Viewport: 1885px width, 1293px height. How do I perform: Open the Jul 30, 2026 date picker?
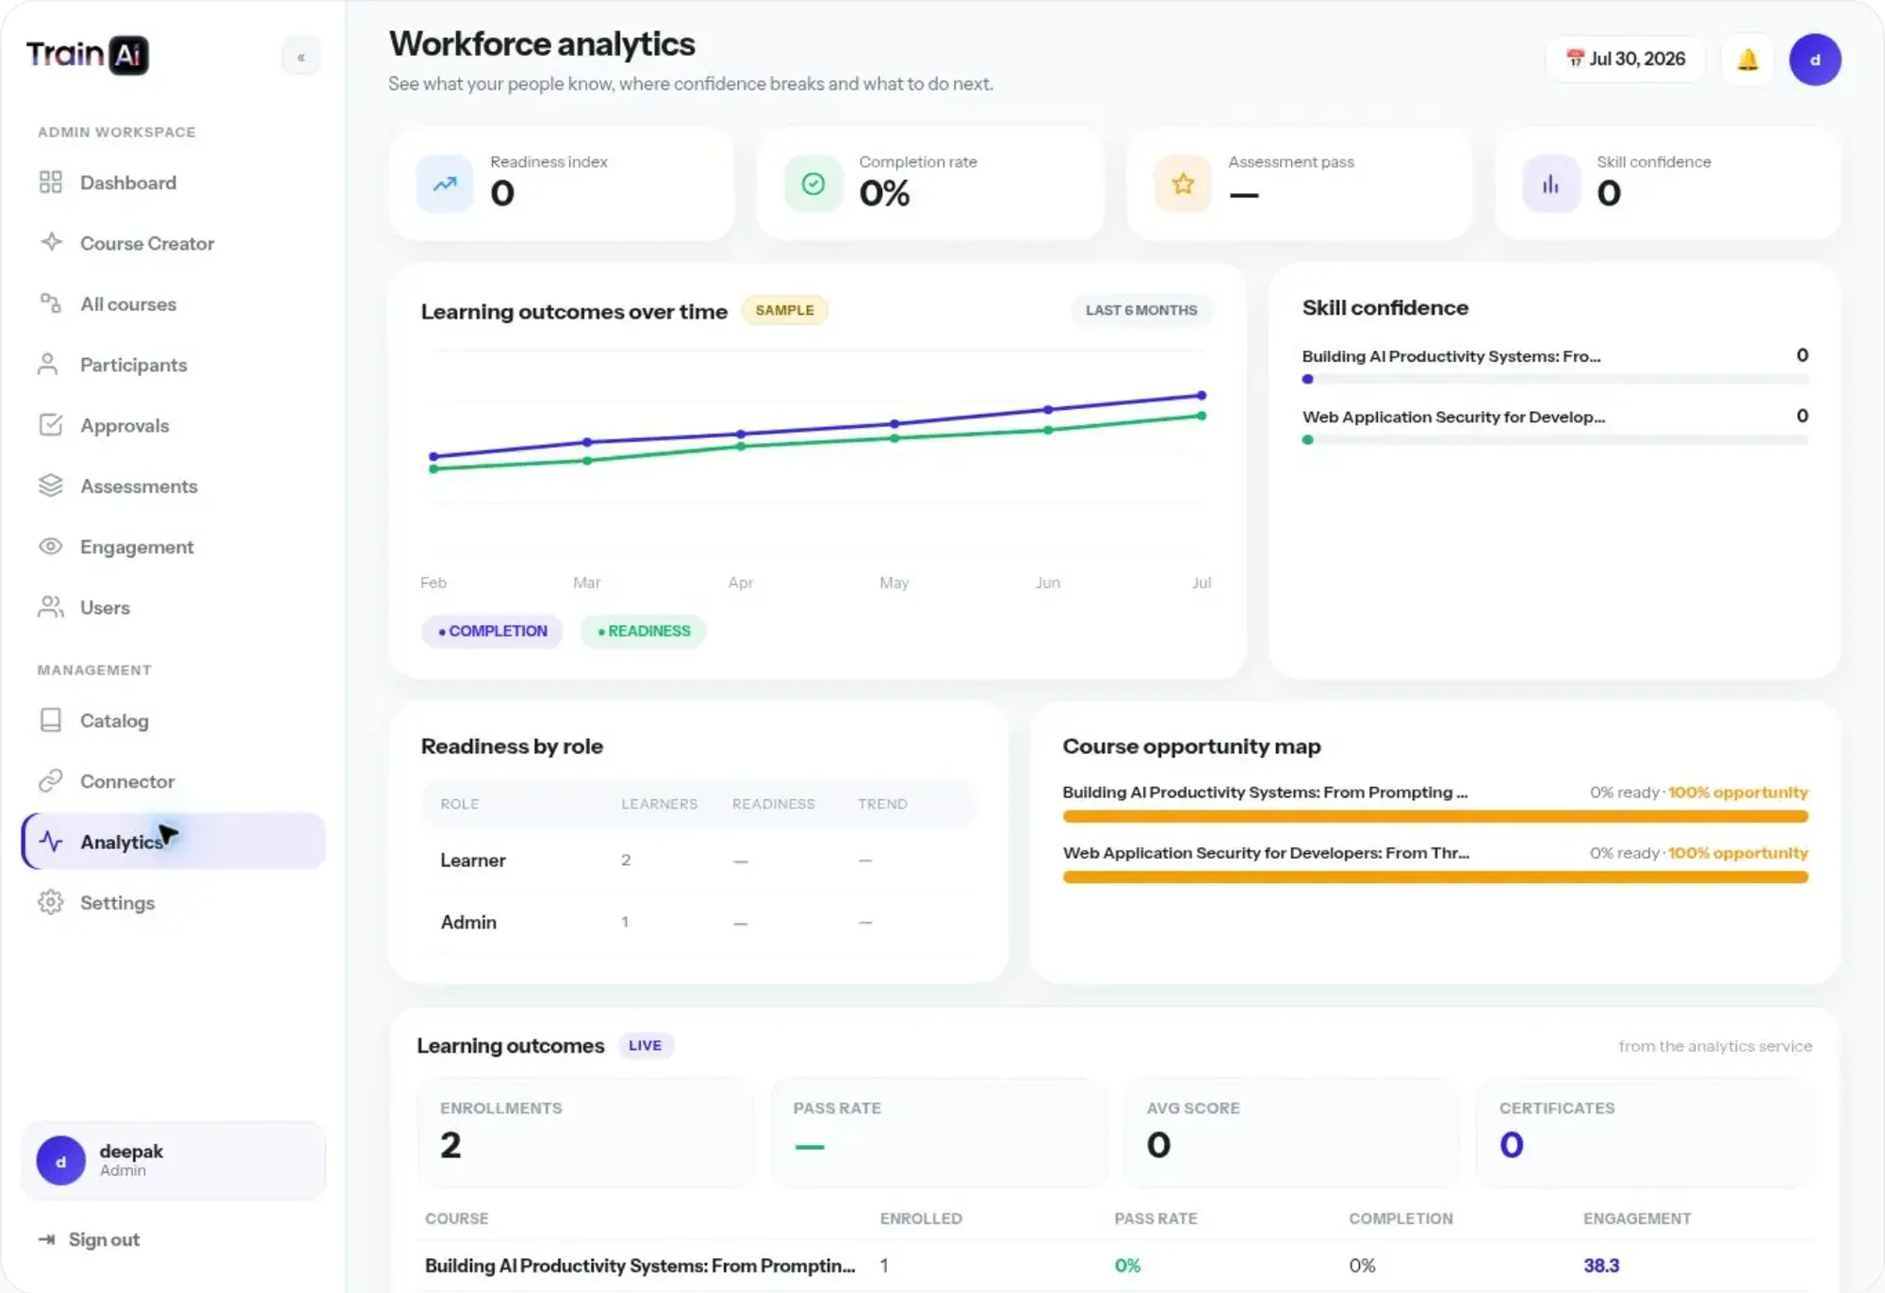point(1626,58)
